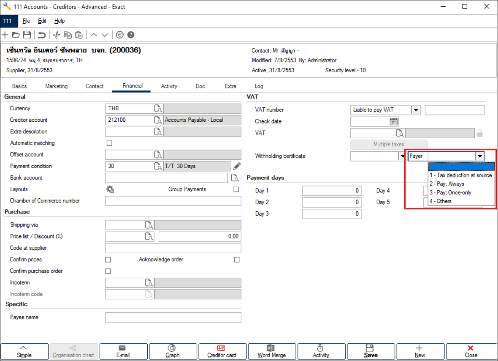Enable Group Payments checkbox
The width and height of the screenshot is (498, 361).
coord(236,189)
